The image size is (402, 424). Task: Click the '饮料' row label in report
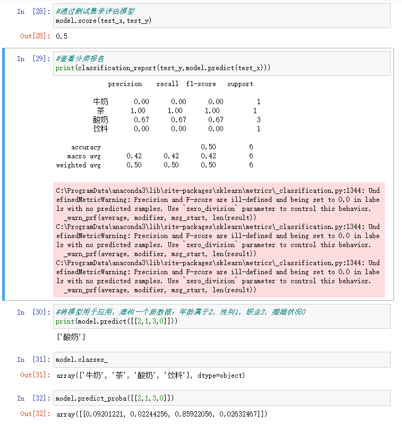click(100, 129)
